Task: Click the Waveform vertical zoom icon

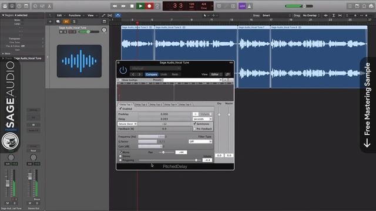Action: coord(325,15)
